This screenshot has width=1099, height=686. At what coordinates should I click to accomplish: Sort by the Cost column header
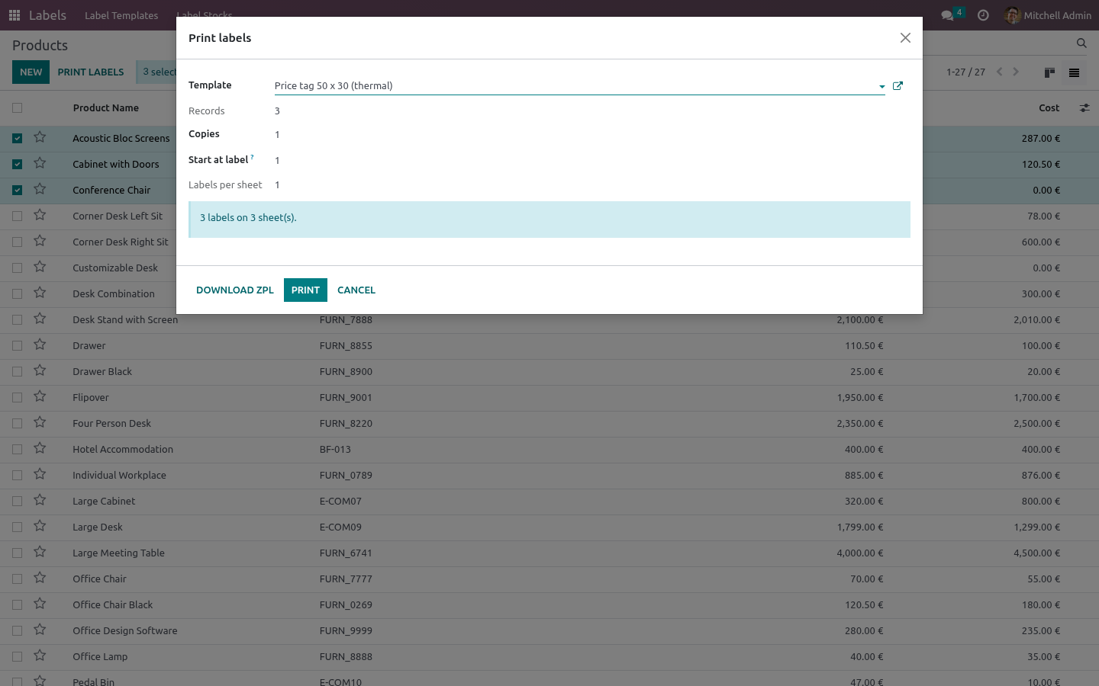(x=1049, y=108)
